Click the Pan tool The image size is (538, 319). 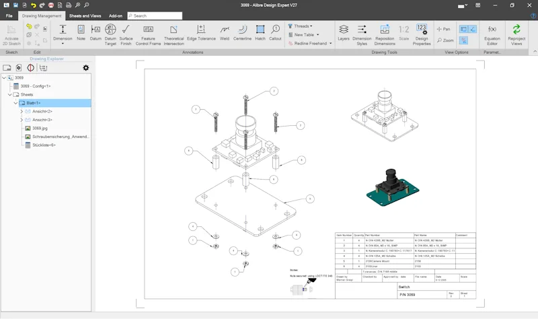point(443,29)
